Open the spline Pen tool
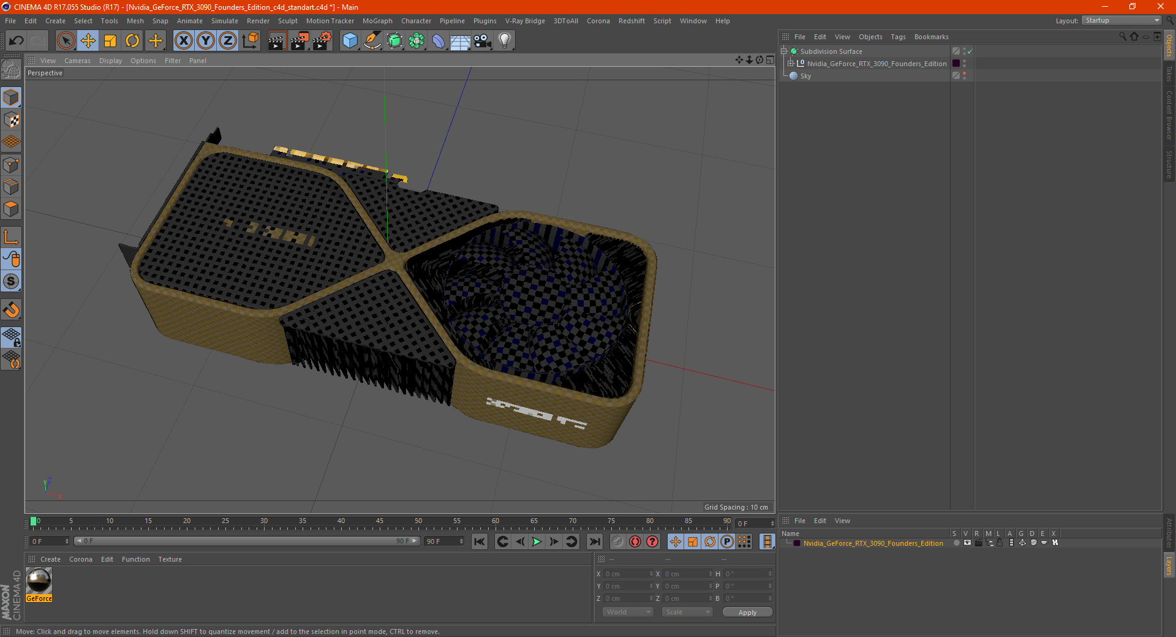The width and height of the screenshot is (1176, 637). 372,41
